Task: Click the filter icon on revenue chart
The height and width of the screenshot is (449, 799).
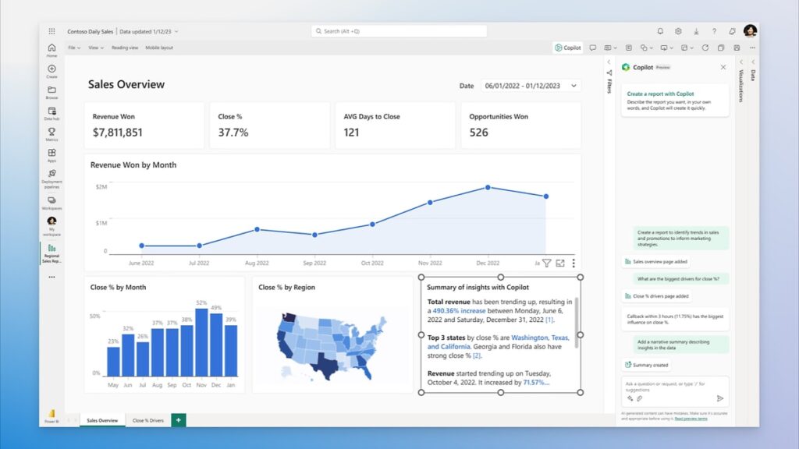Action: [x=546, y=263]
